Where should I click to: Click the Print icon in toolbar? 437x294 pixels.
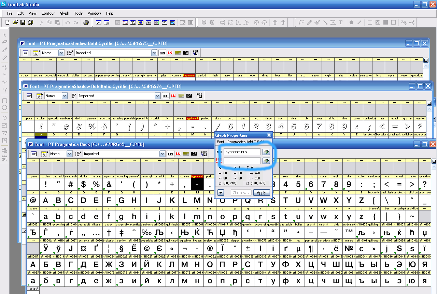point(86,23)
